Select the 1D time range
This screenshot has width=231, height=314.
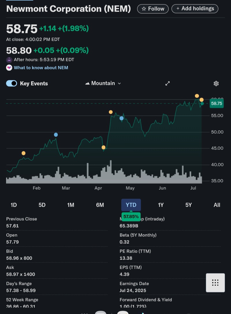coord(14,205)
